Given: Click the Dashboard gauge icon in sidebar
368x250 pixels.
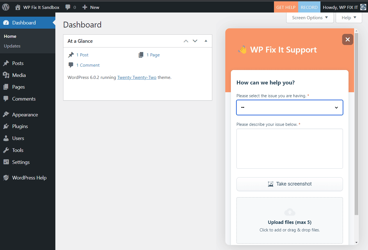Looking at the screenshot, I should click(6, 23).
